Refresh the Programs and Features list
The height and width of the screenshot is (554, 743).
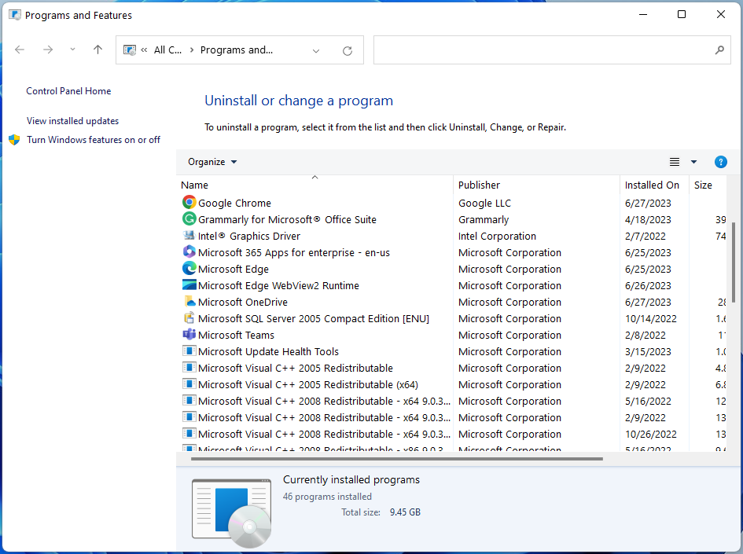348,50
